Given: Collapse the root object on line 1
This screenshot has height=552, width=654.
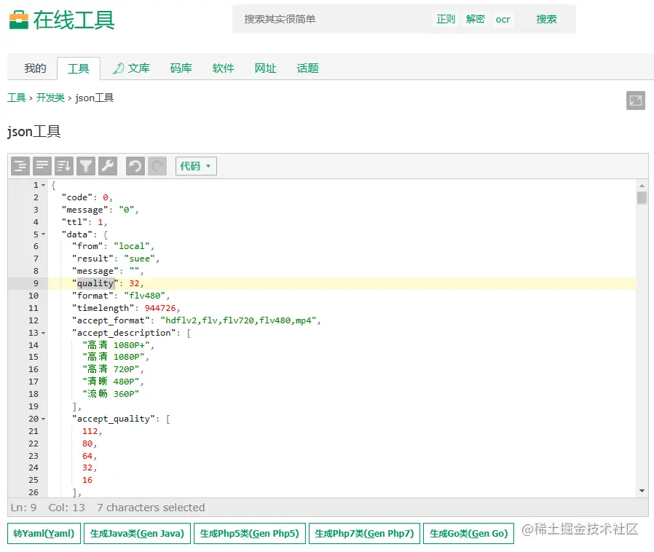Looking at the screenshot, I should [44, 185].
